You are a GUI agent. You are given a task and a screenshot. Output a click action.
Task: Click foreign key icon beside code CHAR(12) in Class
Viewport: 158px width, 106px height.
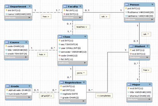pos(59,56)
